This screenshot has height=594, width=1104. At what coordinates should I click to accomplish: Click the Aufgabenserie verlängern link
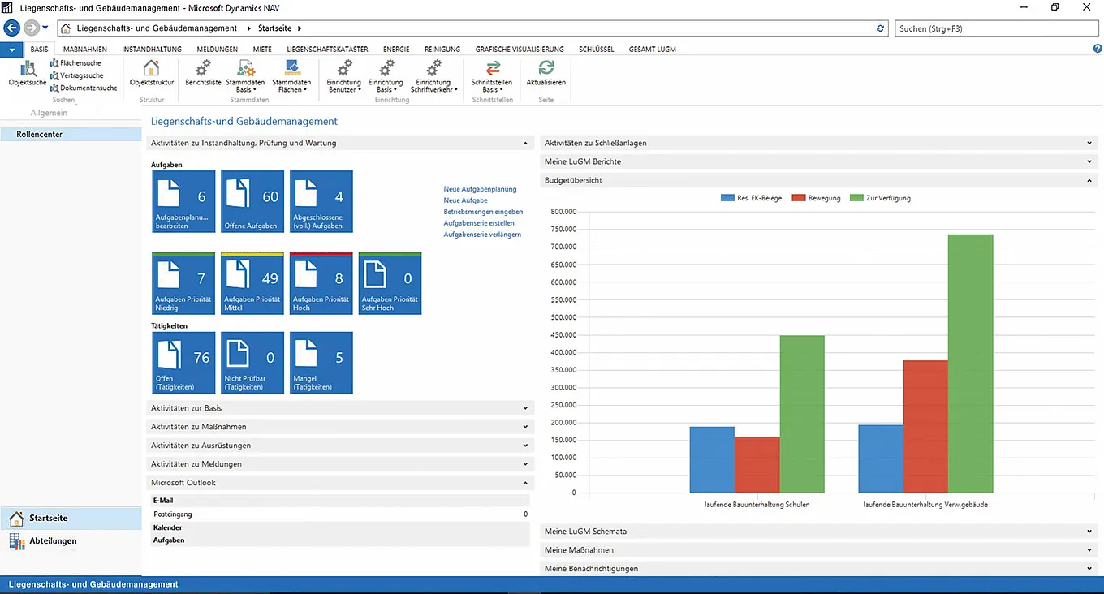482,235
